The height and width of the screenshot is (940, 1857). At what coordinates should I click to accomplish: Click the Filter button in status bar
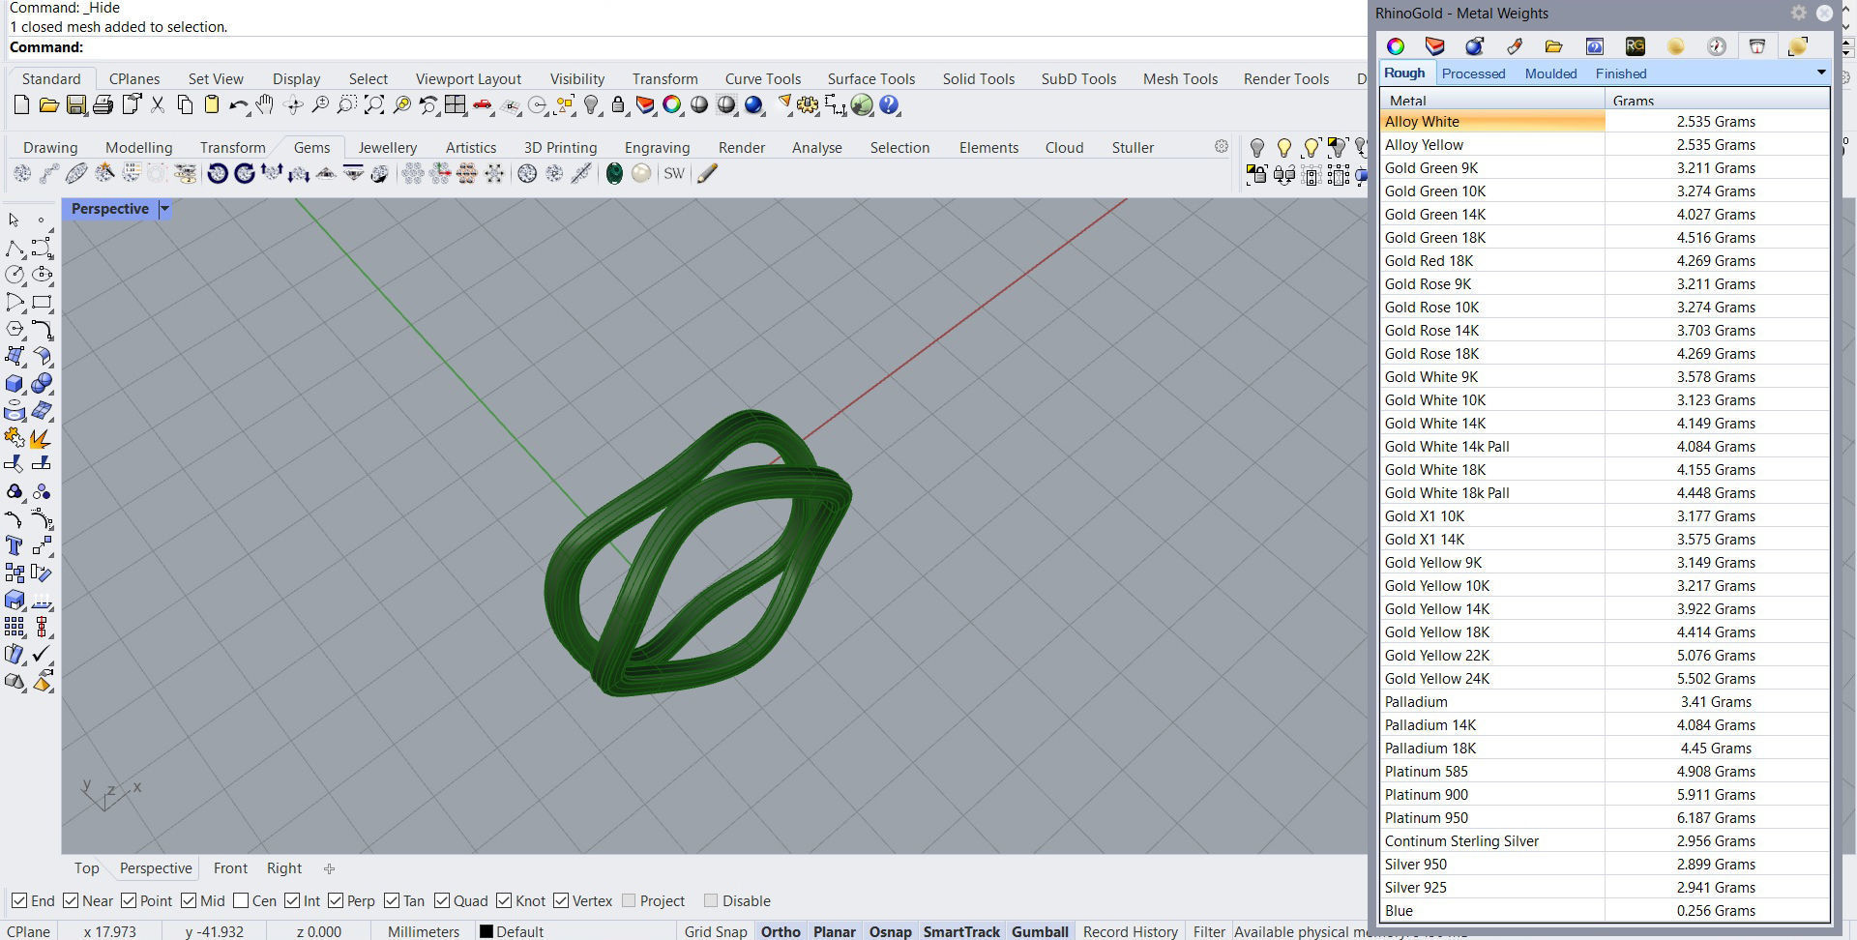pyautogui.click(x=1209, y=931)
